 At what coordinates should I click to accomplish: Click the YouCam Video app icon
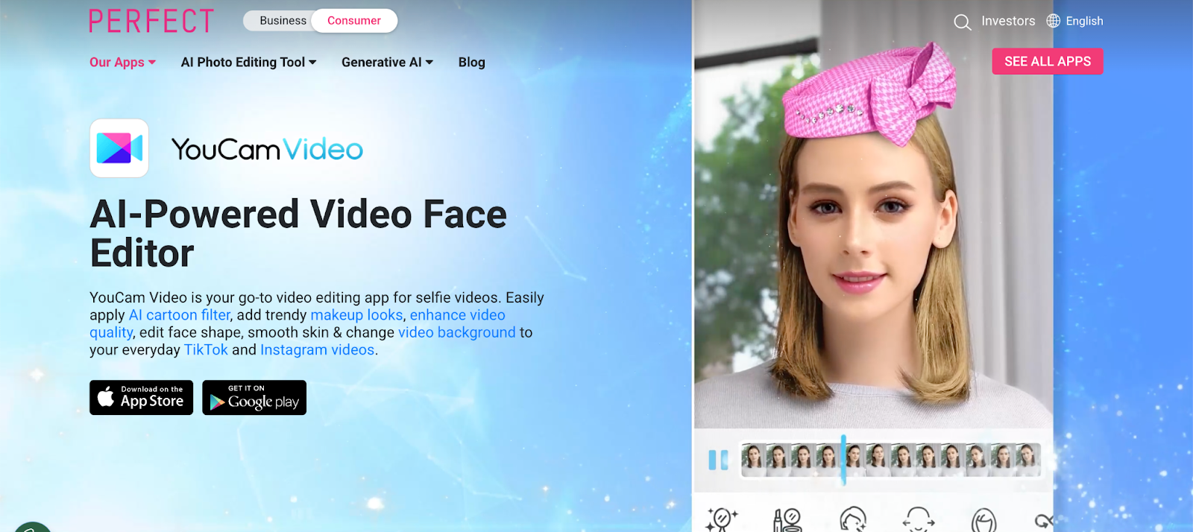[119, 148]
